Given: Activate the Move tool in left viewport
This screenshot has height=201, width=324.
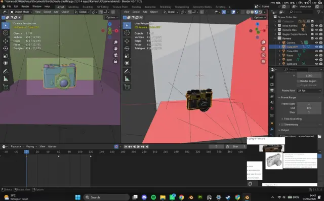Looking at the screenshot, I should (6, 41).
